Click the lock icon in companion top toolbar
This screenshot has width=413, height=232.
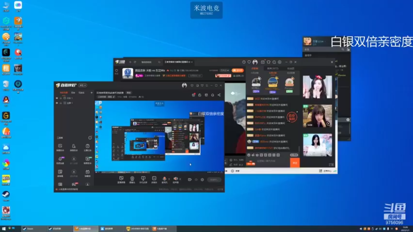(200, 95)
